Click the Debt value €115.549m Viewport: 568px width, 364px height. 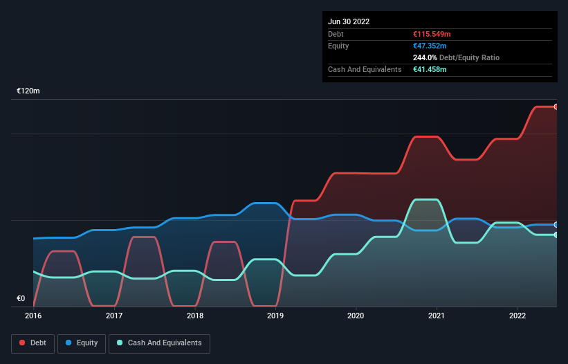(432, 34)
